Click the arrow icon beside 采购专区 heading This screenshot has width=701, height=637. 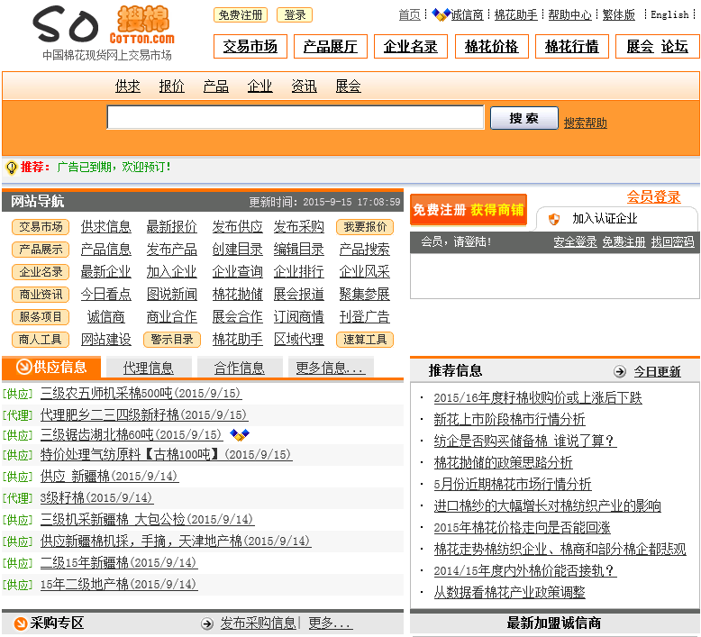point(20,623)
